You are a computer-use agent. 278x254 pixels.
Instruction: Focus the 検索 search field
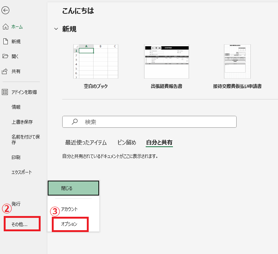point(149,122)
